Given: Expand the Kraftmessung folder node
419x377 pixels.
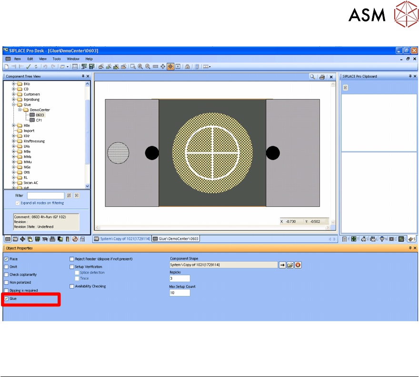Looking at the screenshot, I should point(14,141).
